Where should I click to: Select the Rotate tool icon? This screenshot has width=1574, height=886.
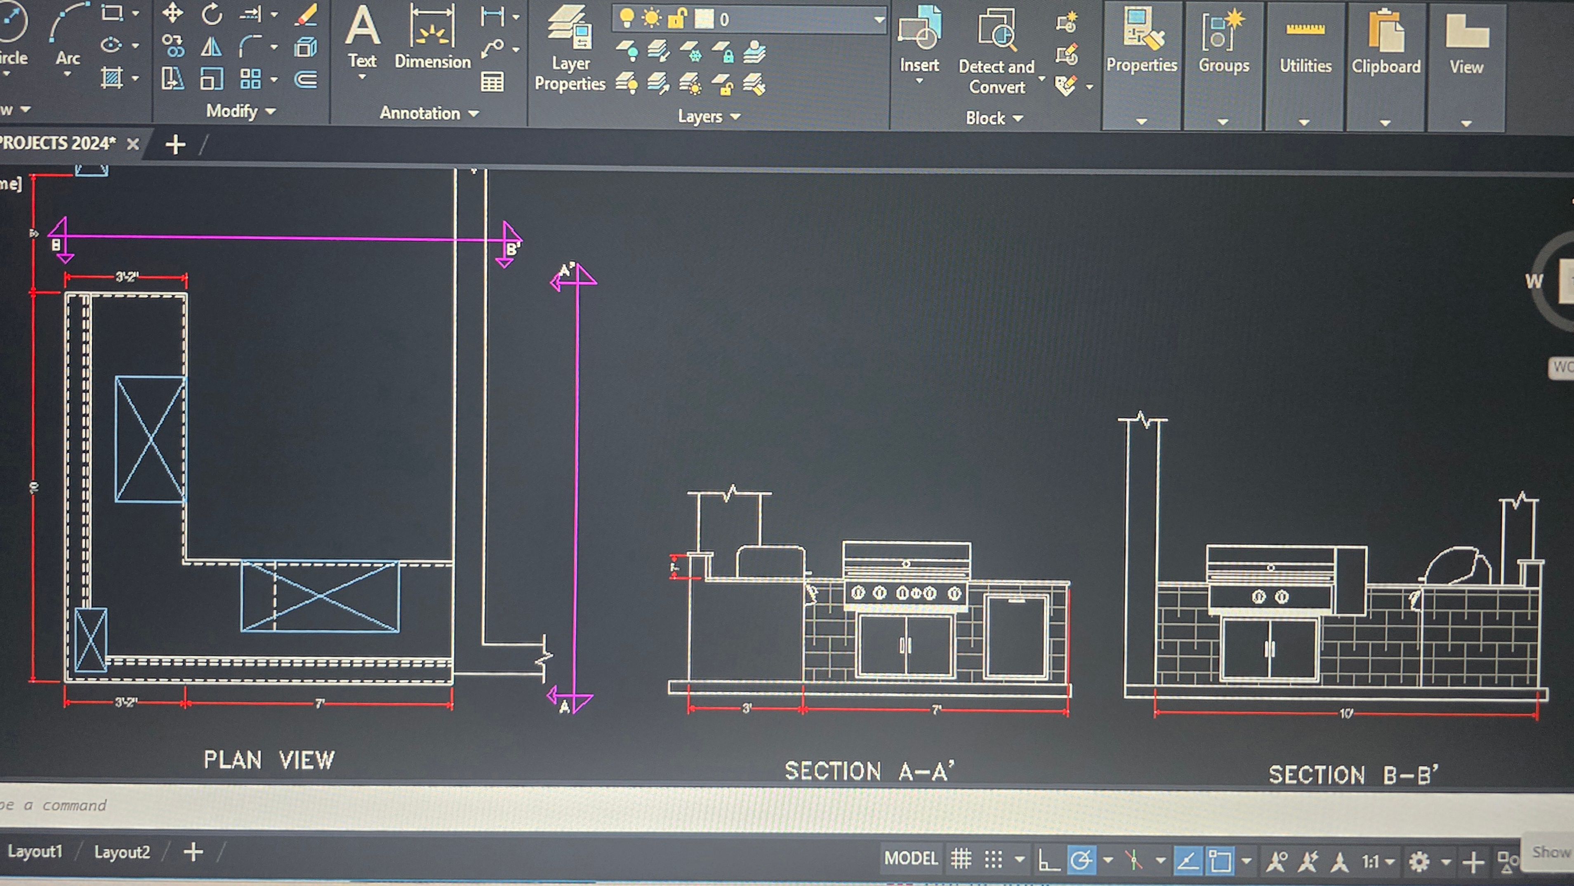(x=212, y=14)
